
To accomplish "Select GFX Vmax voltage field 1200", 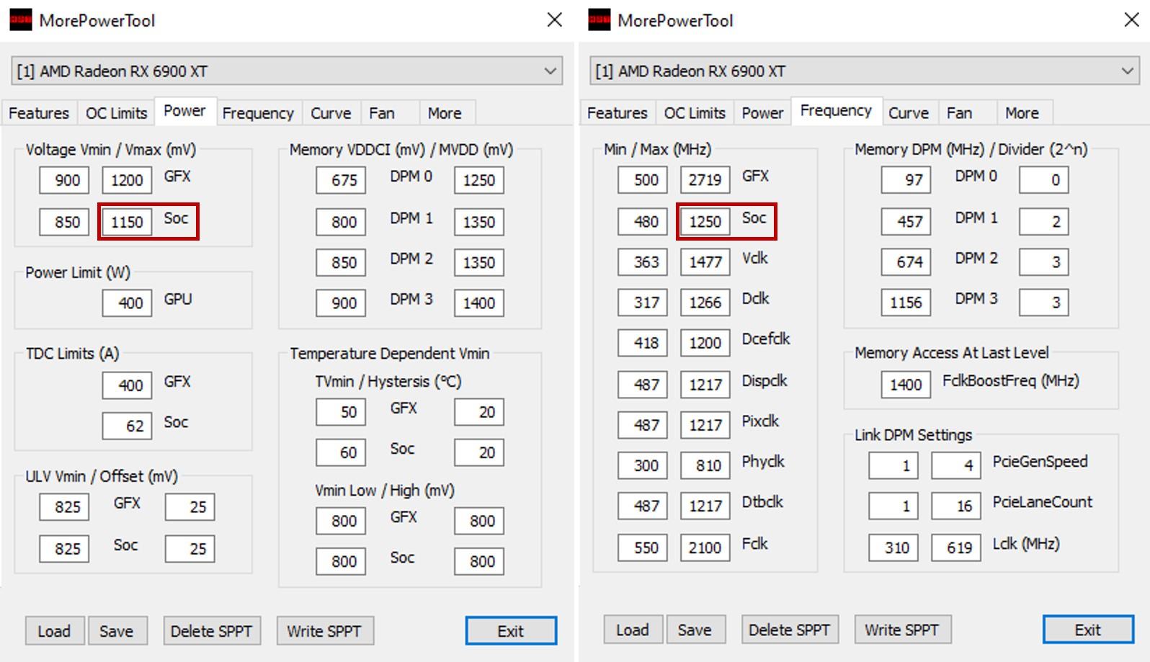I will pyautogui.click(x=127, y=180).
